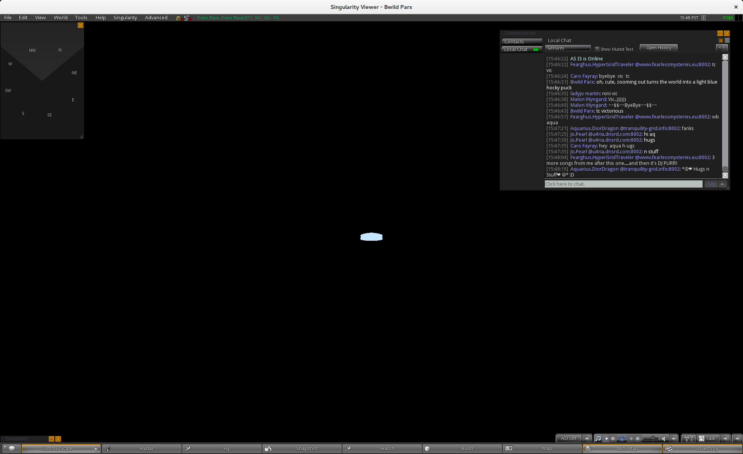Image resolution: width=743 pixels, height=454 pixels.
Task: Expand the far-right overlay bar arrow
Action: pos(737,439)
